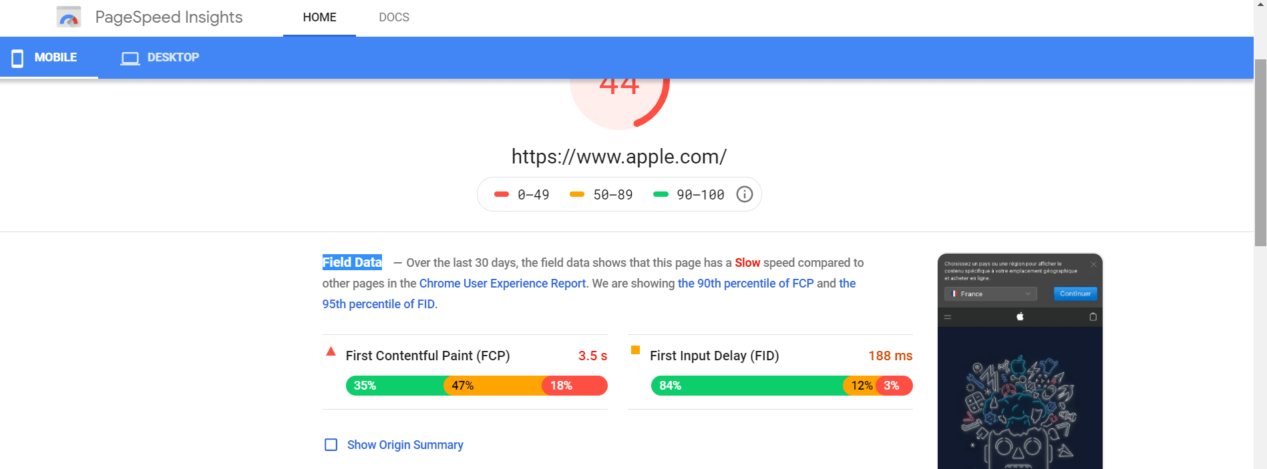Click the orange square FID status icon

tap(635, 350)
